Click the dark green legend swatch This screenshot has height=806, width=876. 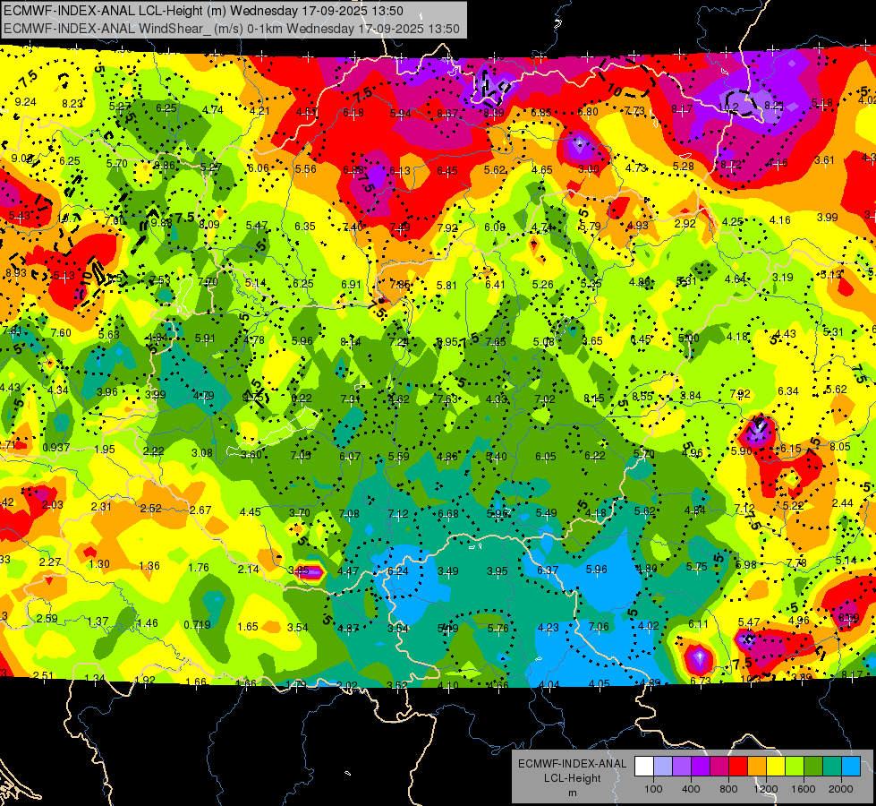[813, 767]
